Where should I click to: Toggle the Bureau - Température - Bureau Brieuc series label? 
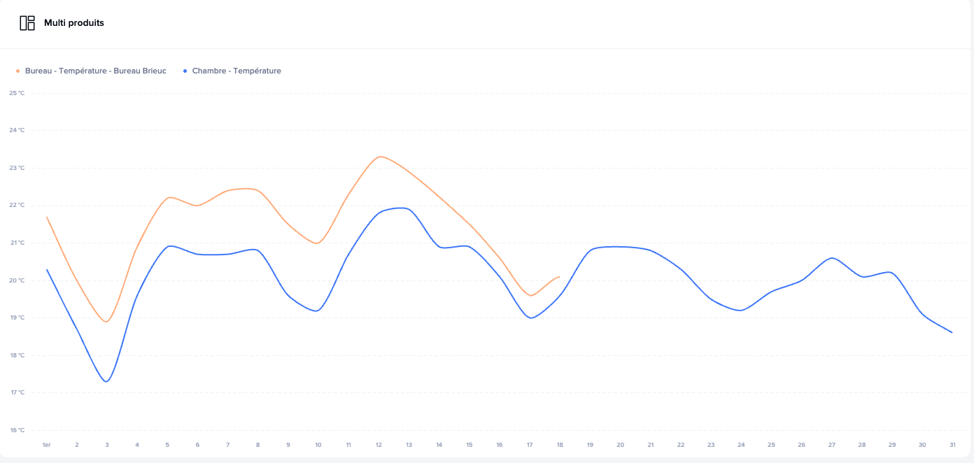96,71
